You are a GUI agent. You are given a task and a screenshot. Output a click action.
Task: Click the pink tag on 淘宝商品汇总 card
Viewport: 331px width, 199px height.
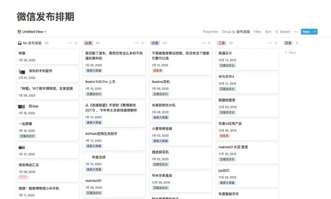coord(23,177)
